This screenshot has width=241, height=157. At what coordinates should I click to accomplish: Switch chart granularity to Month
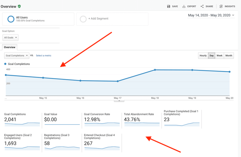[x=229, y=56]
